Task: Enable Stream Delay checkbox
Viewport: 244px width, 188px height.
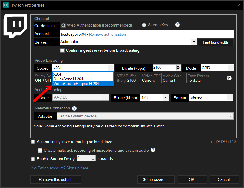Action: coord(33,159)
